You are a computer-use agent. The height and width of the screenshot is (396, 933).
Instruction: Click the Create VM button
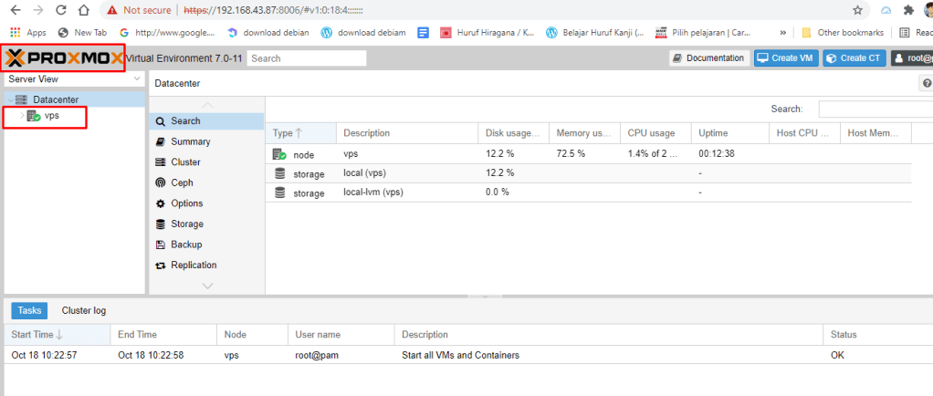(786, 58)
